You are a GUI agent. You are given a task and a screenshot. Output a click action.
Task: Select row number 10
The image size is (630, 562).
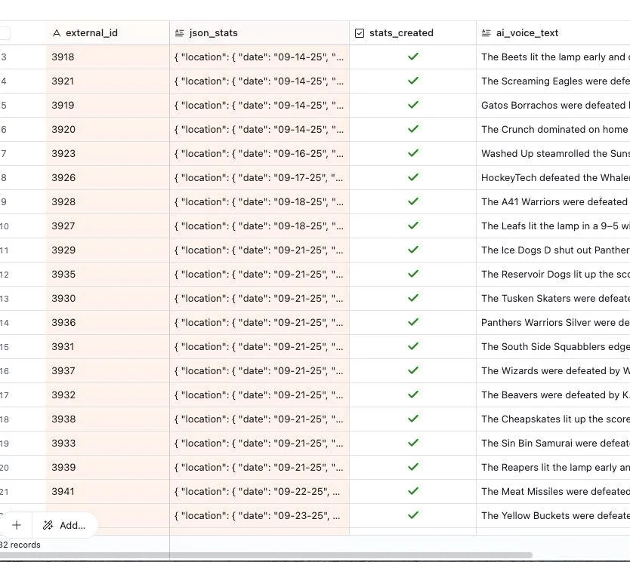(4, 226)
